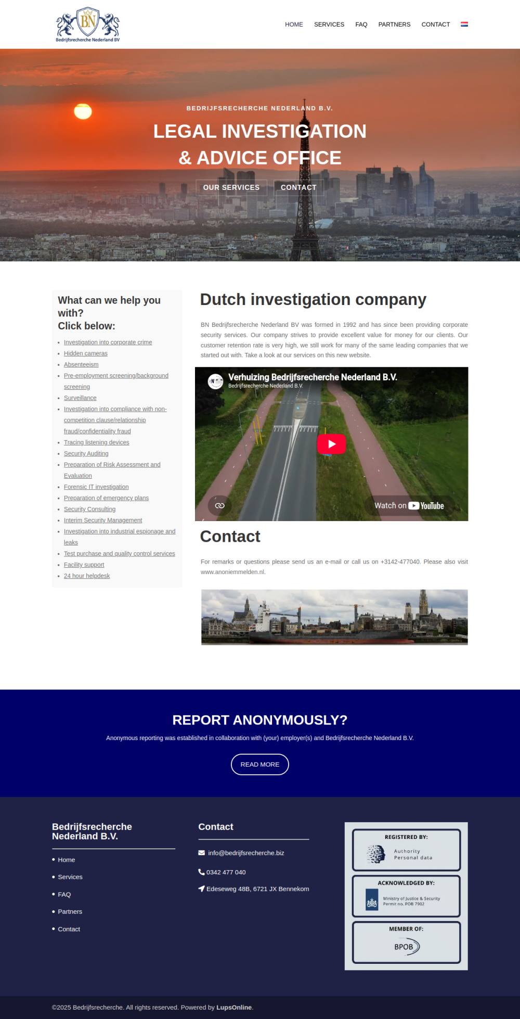
Task: Click www.anoniemmelden.nl text
Action: [233, 571]
